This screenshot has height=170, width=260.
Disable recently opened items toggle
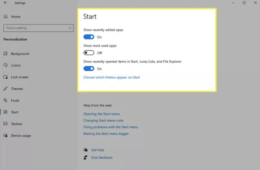tap(89, 68)
